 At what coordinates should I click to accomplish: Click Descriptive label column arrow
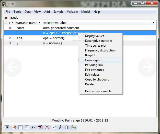click(153, 23)
